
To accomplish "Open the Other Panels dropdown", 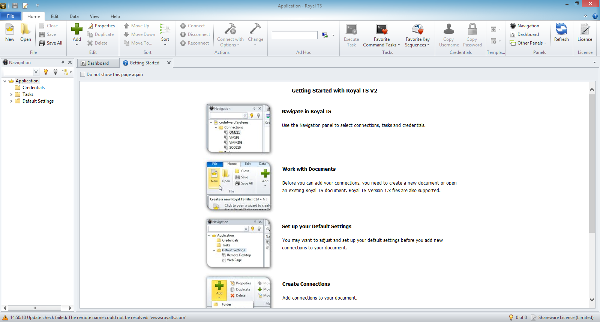I will coord(528,43).
